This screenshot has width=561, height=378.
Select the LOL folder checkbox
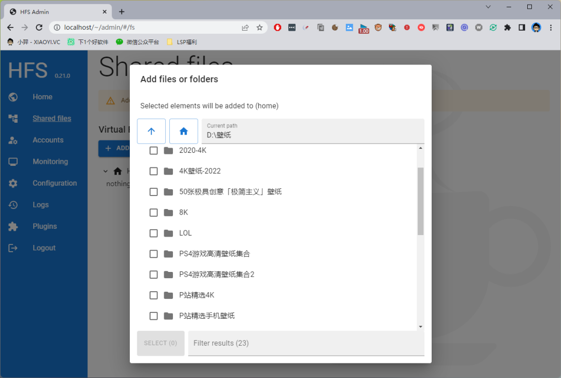pos(153,233)
